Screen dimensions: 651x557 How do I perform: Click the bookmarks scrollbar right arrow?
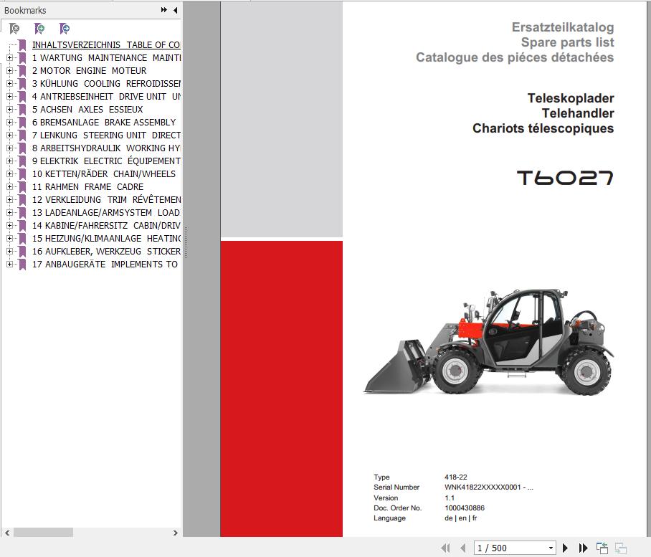tap(176, 533)
